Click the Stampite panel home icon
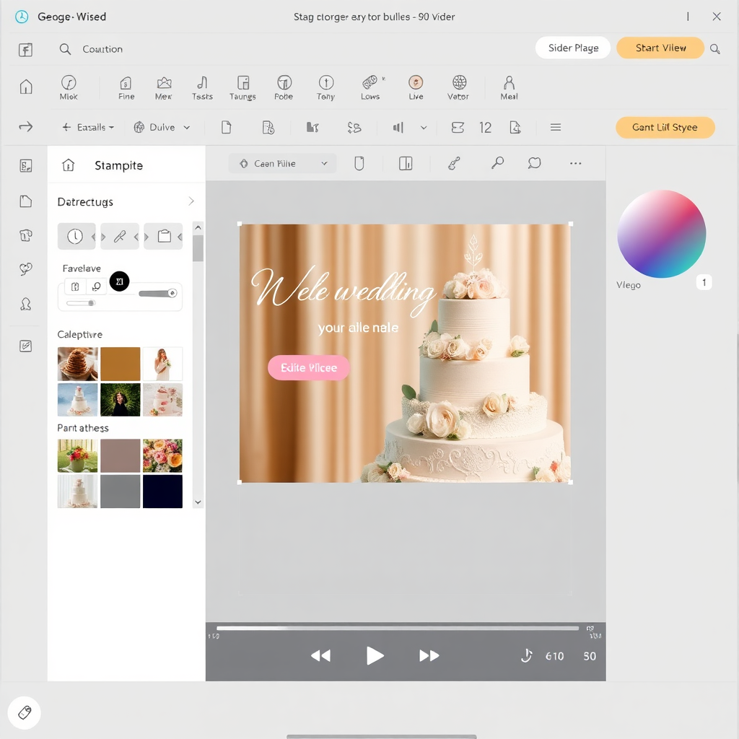739x739 pixels. tap(69, 165)
